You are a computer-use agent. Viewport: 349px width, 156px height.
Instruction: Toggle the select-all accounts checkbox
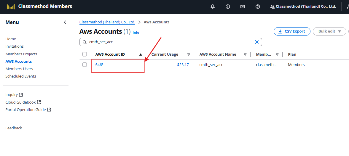click(85, 54)
